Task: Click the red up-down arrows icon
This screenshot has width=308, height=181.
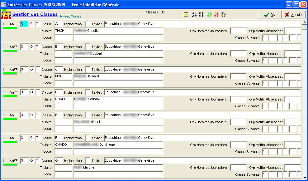Action: point(216,15)
